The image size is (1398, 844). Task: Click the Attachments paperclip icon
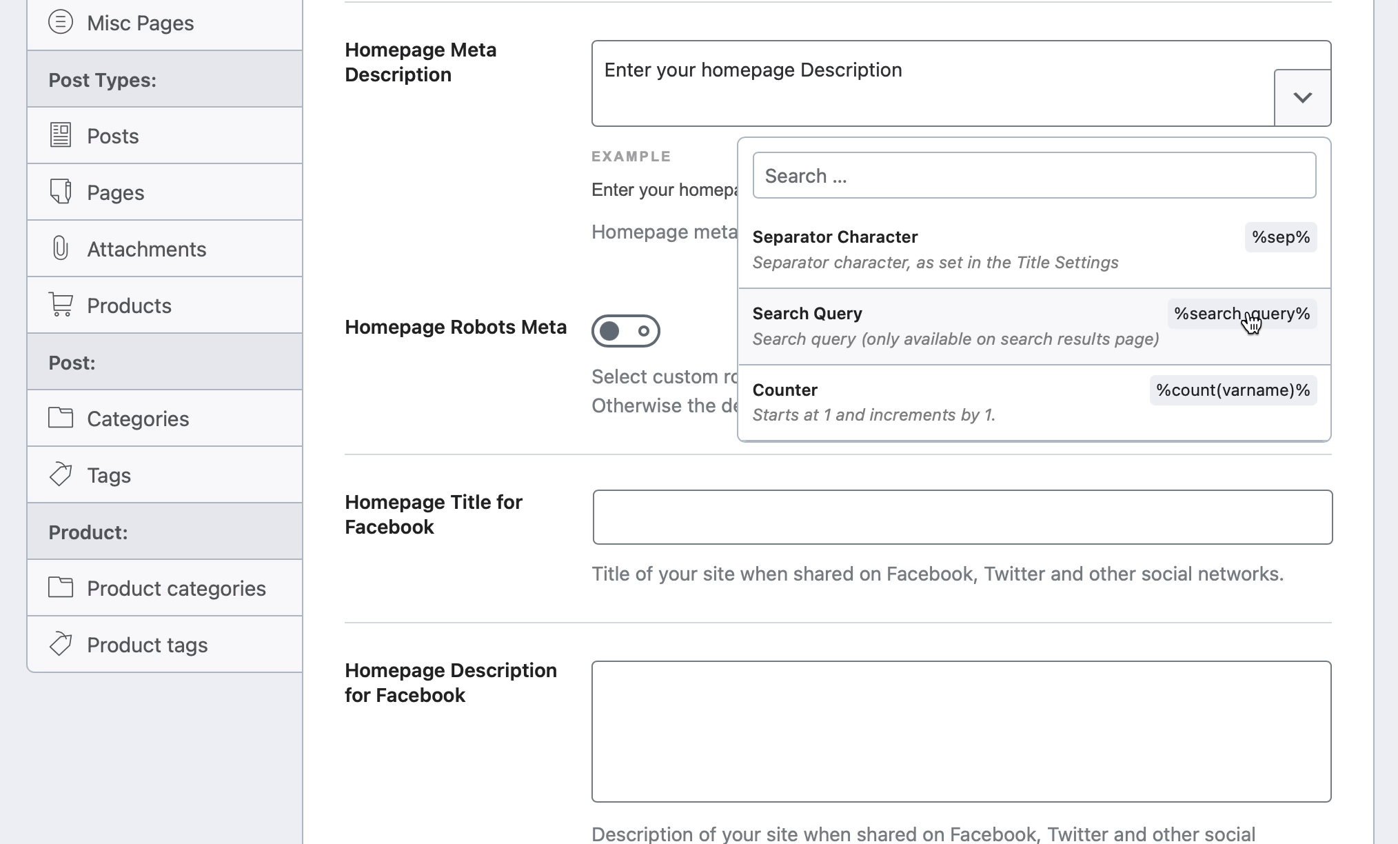[61, 248]
